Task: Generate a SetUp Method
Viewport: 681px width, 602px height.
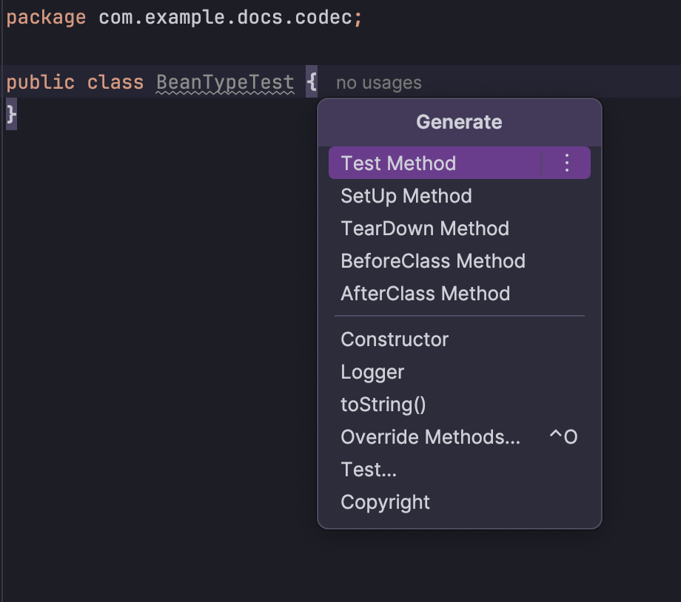Action: [x=406, y=195]
